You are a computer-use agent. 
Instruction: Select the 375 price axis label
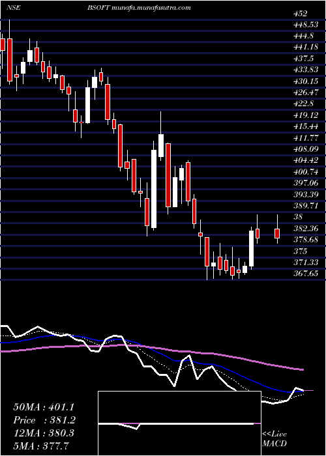coord(301,251)
